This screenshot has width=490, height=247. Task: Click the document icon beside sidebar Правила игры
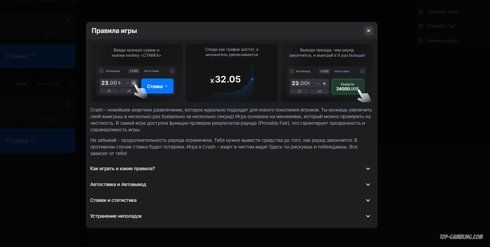(421, 12)
